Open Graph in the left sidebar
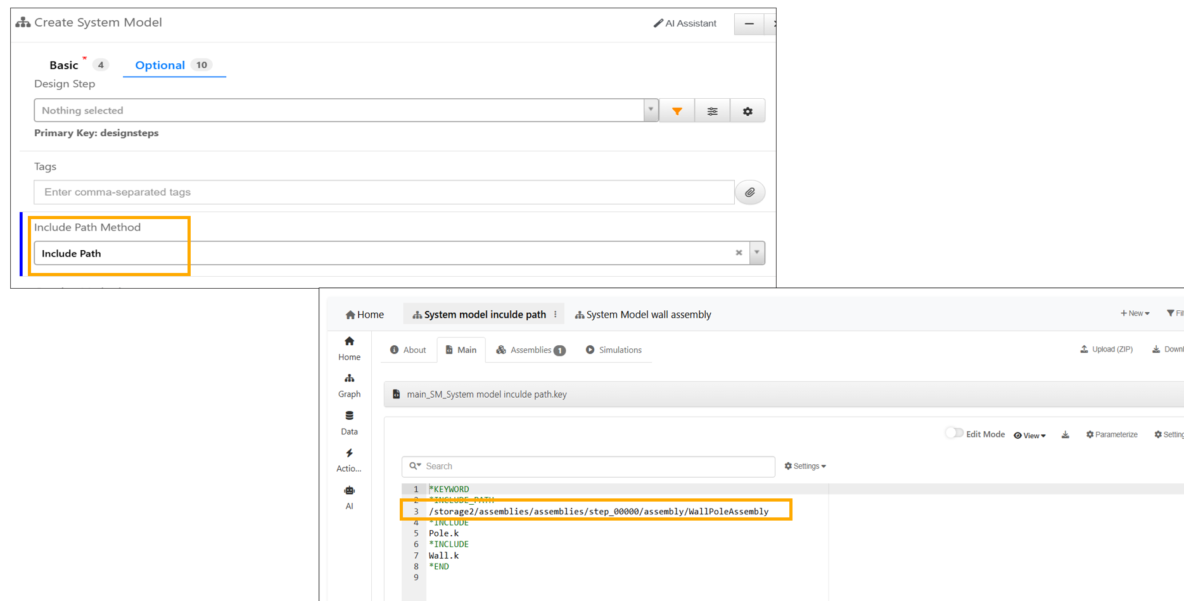Screen dimensions: 1184x601 (349, 385)
